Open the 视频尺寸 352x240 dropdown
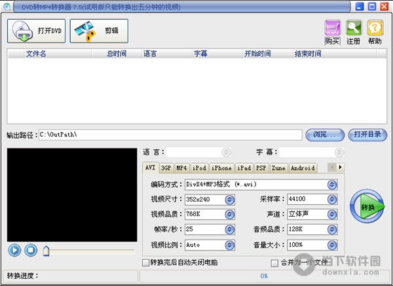Screen dimensions: 393x286 click(x=229, y=200)
